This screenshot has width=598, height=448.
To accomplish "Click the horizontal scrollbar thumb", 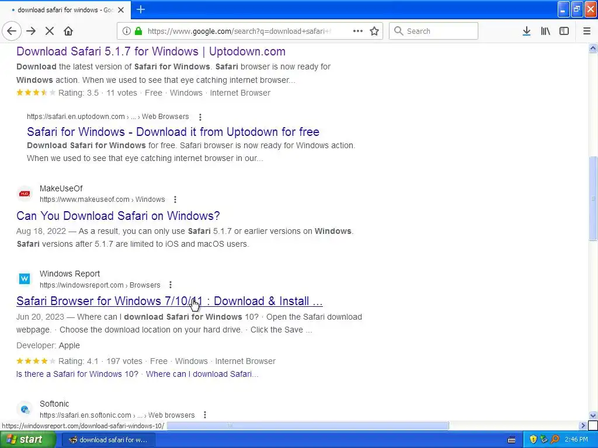I will pos(307,425).
